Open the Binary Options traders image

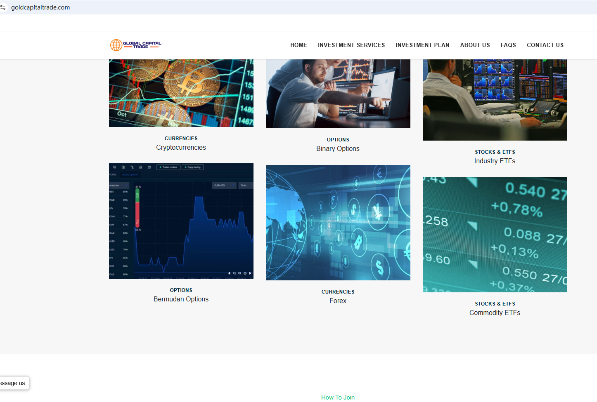(x=338, y=94)
